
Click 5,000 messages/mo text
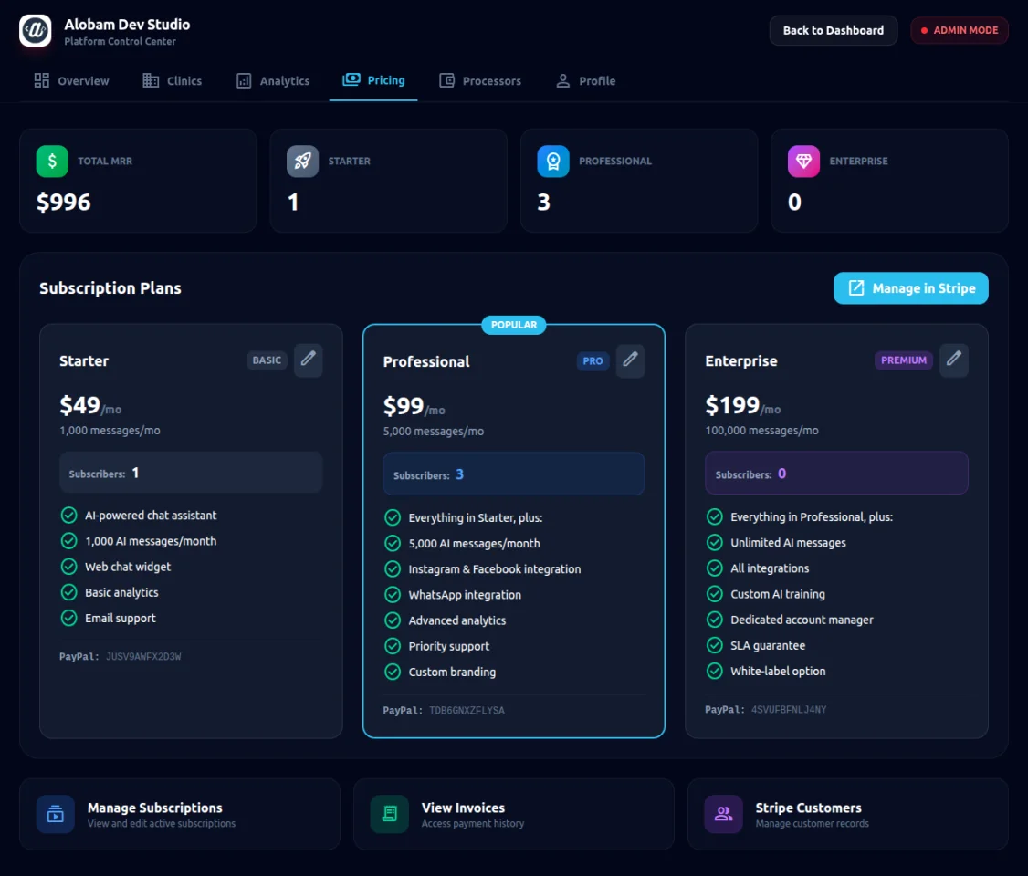434,431
